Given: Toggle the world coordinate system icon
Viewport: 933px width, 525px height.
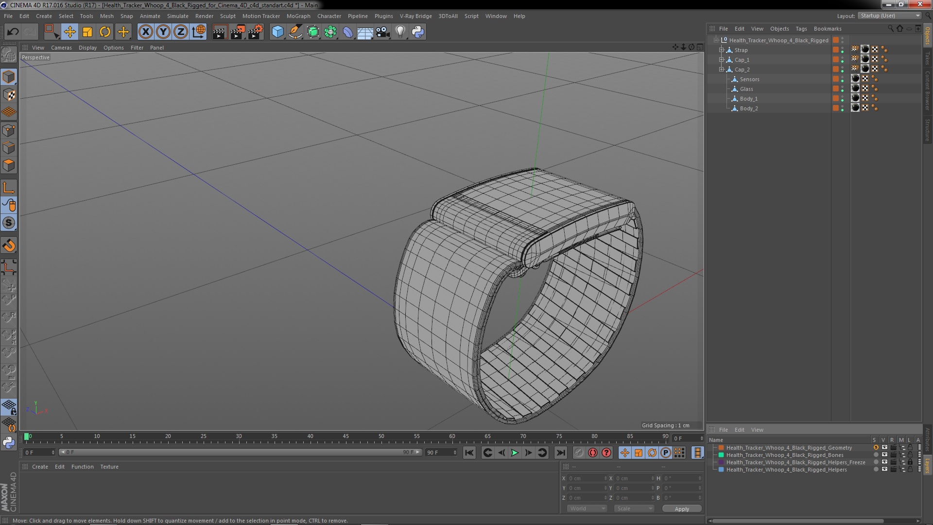Looking at the screenshot, I should click(x=199, y=32).
